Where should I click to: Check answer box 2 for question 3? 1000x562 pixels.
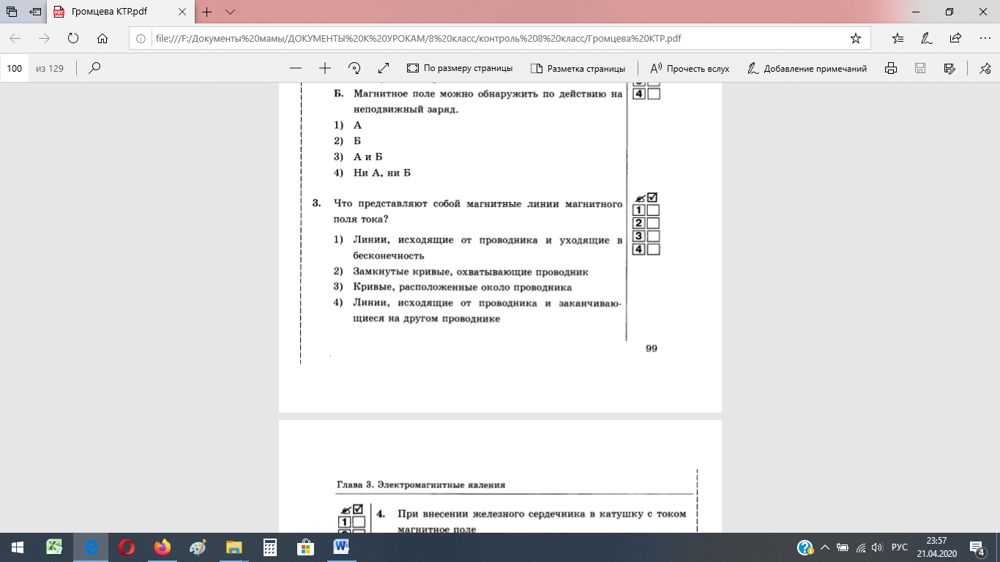pyautogui.click(x=654, y=223)
